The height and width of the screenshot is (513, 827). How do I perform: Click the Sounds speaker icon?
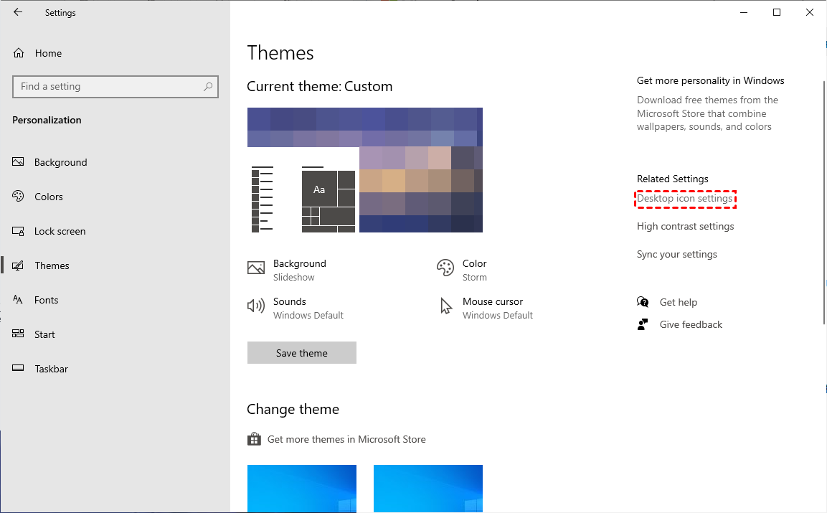pos(256,306)
